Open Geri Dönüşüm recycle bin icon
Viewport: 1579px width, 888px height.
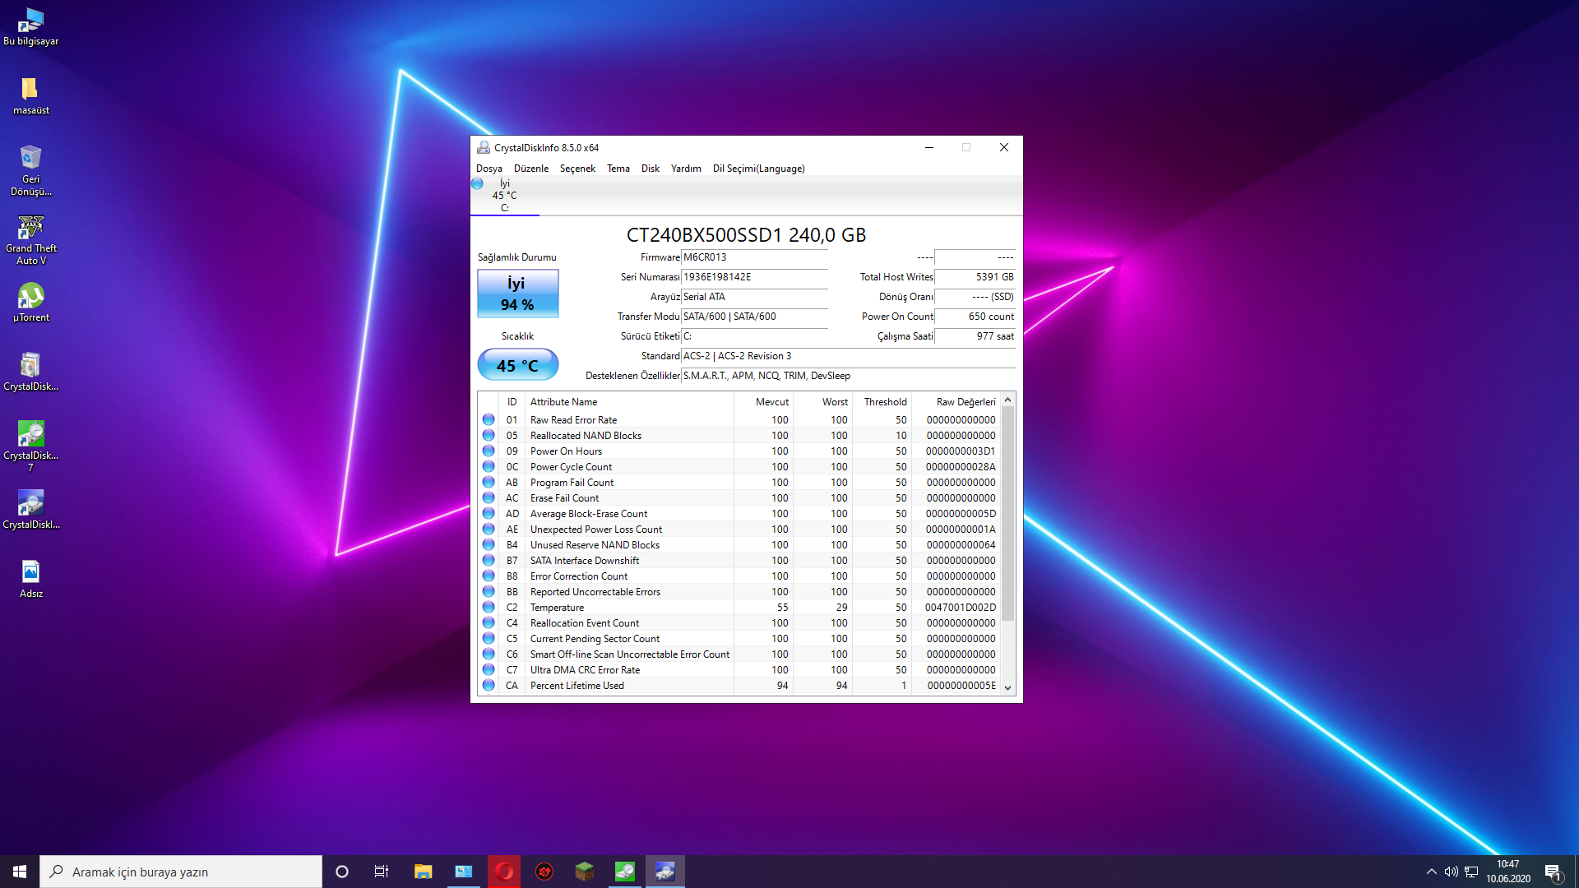[x=30, y=170]
